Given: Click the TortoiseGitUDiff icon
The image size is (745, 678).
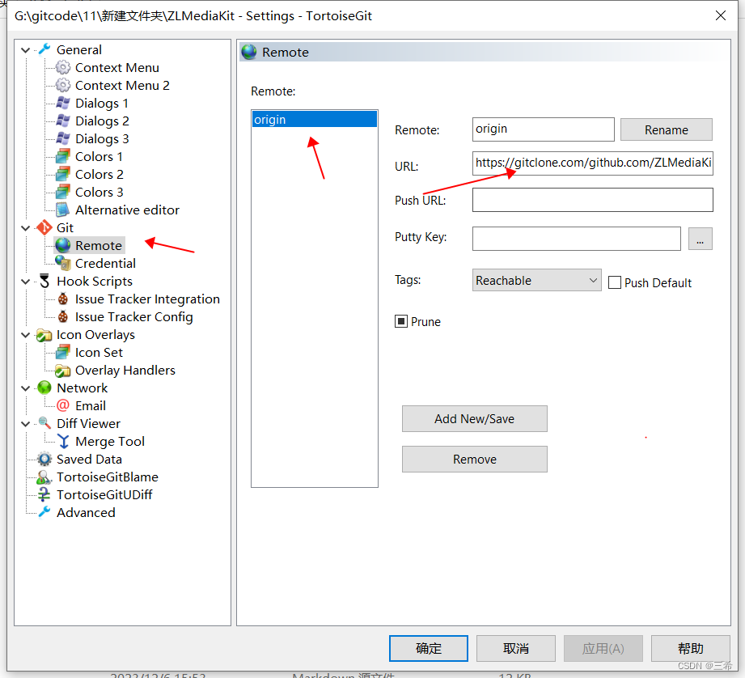Looking at the screenshot, I should 44,494.
